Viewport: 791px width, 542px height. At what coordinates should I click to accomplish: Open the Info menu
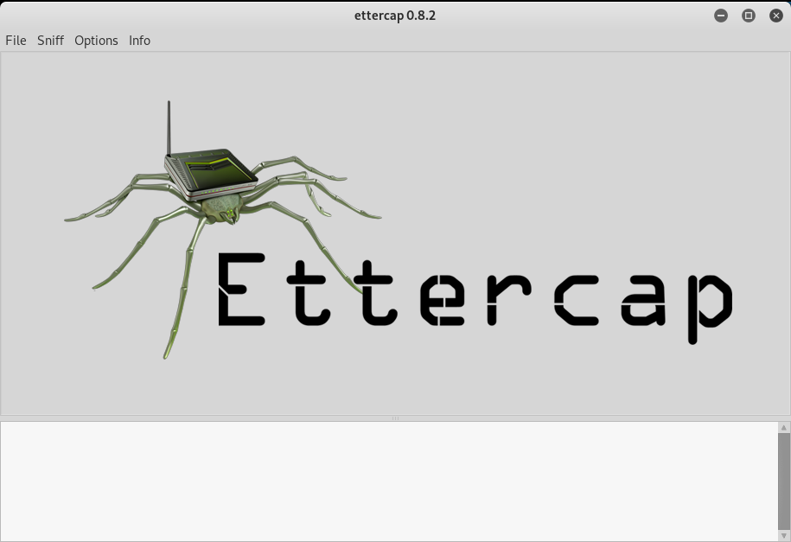coord(139,41)
